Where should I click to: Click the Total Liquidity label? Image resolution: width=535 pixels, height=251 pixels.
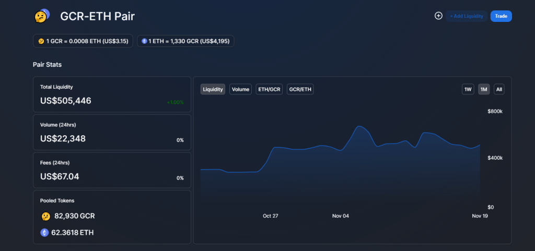56,87
